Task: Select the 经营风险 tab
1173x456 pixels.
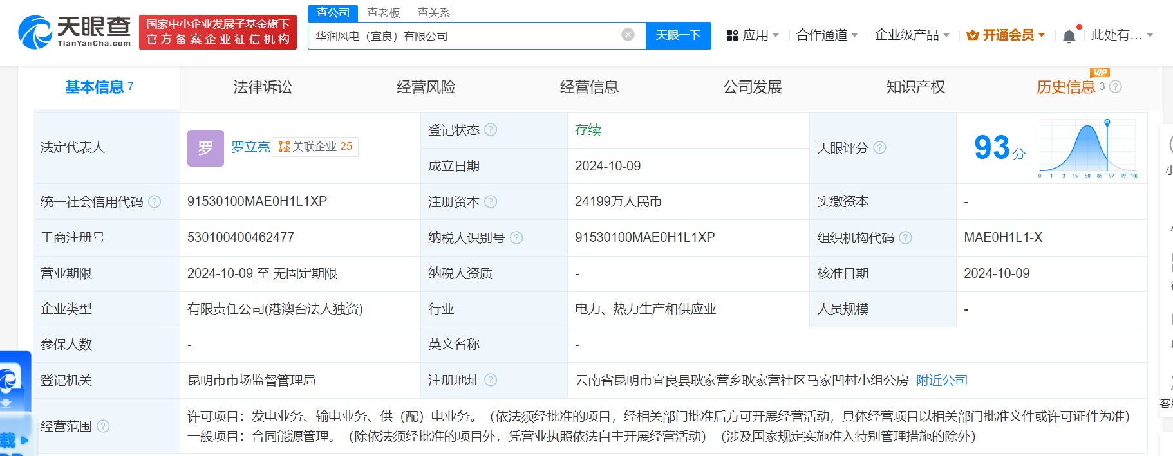Action: coord(426,87)
